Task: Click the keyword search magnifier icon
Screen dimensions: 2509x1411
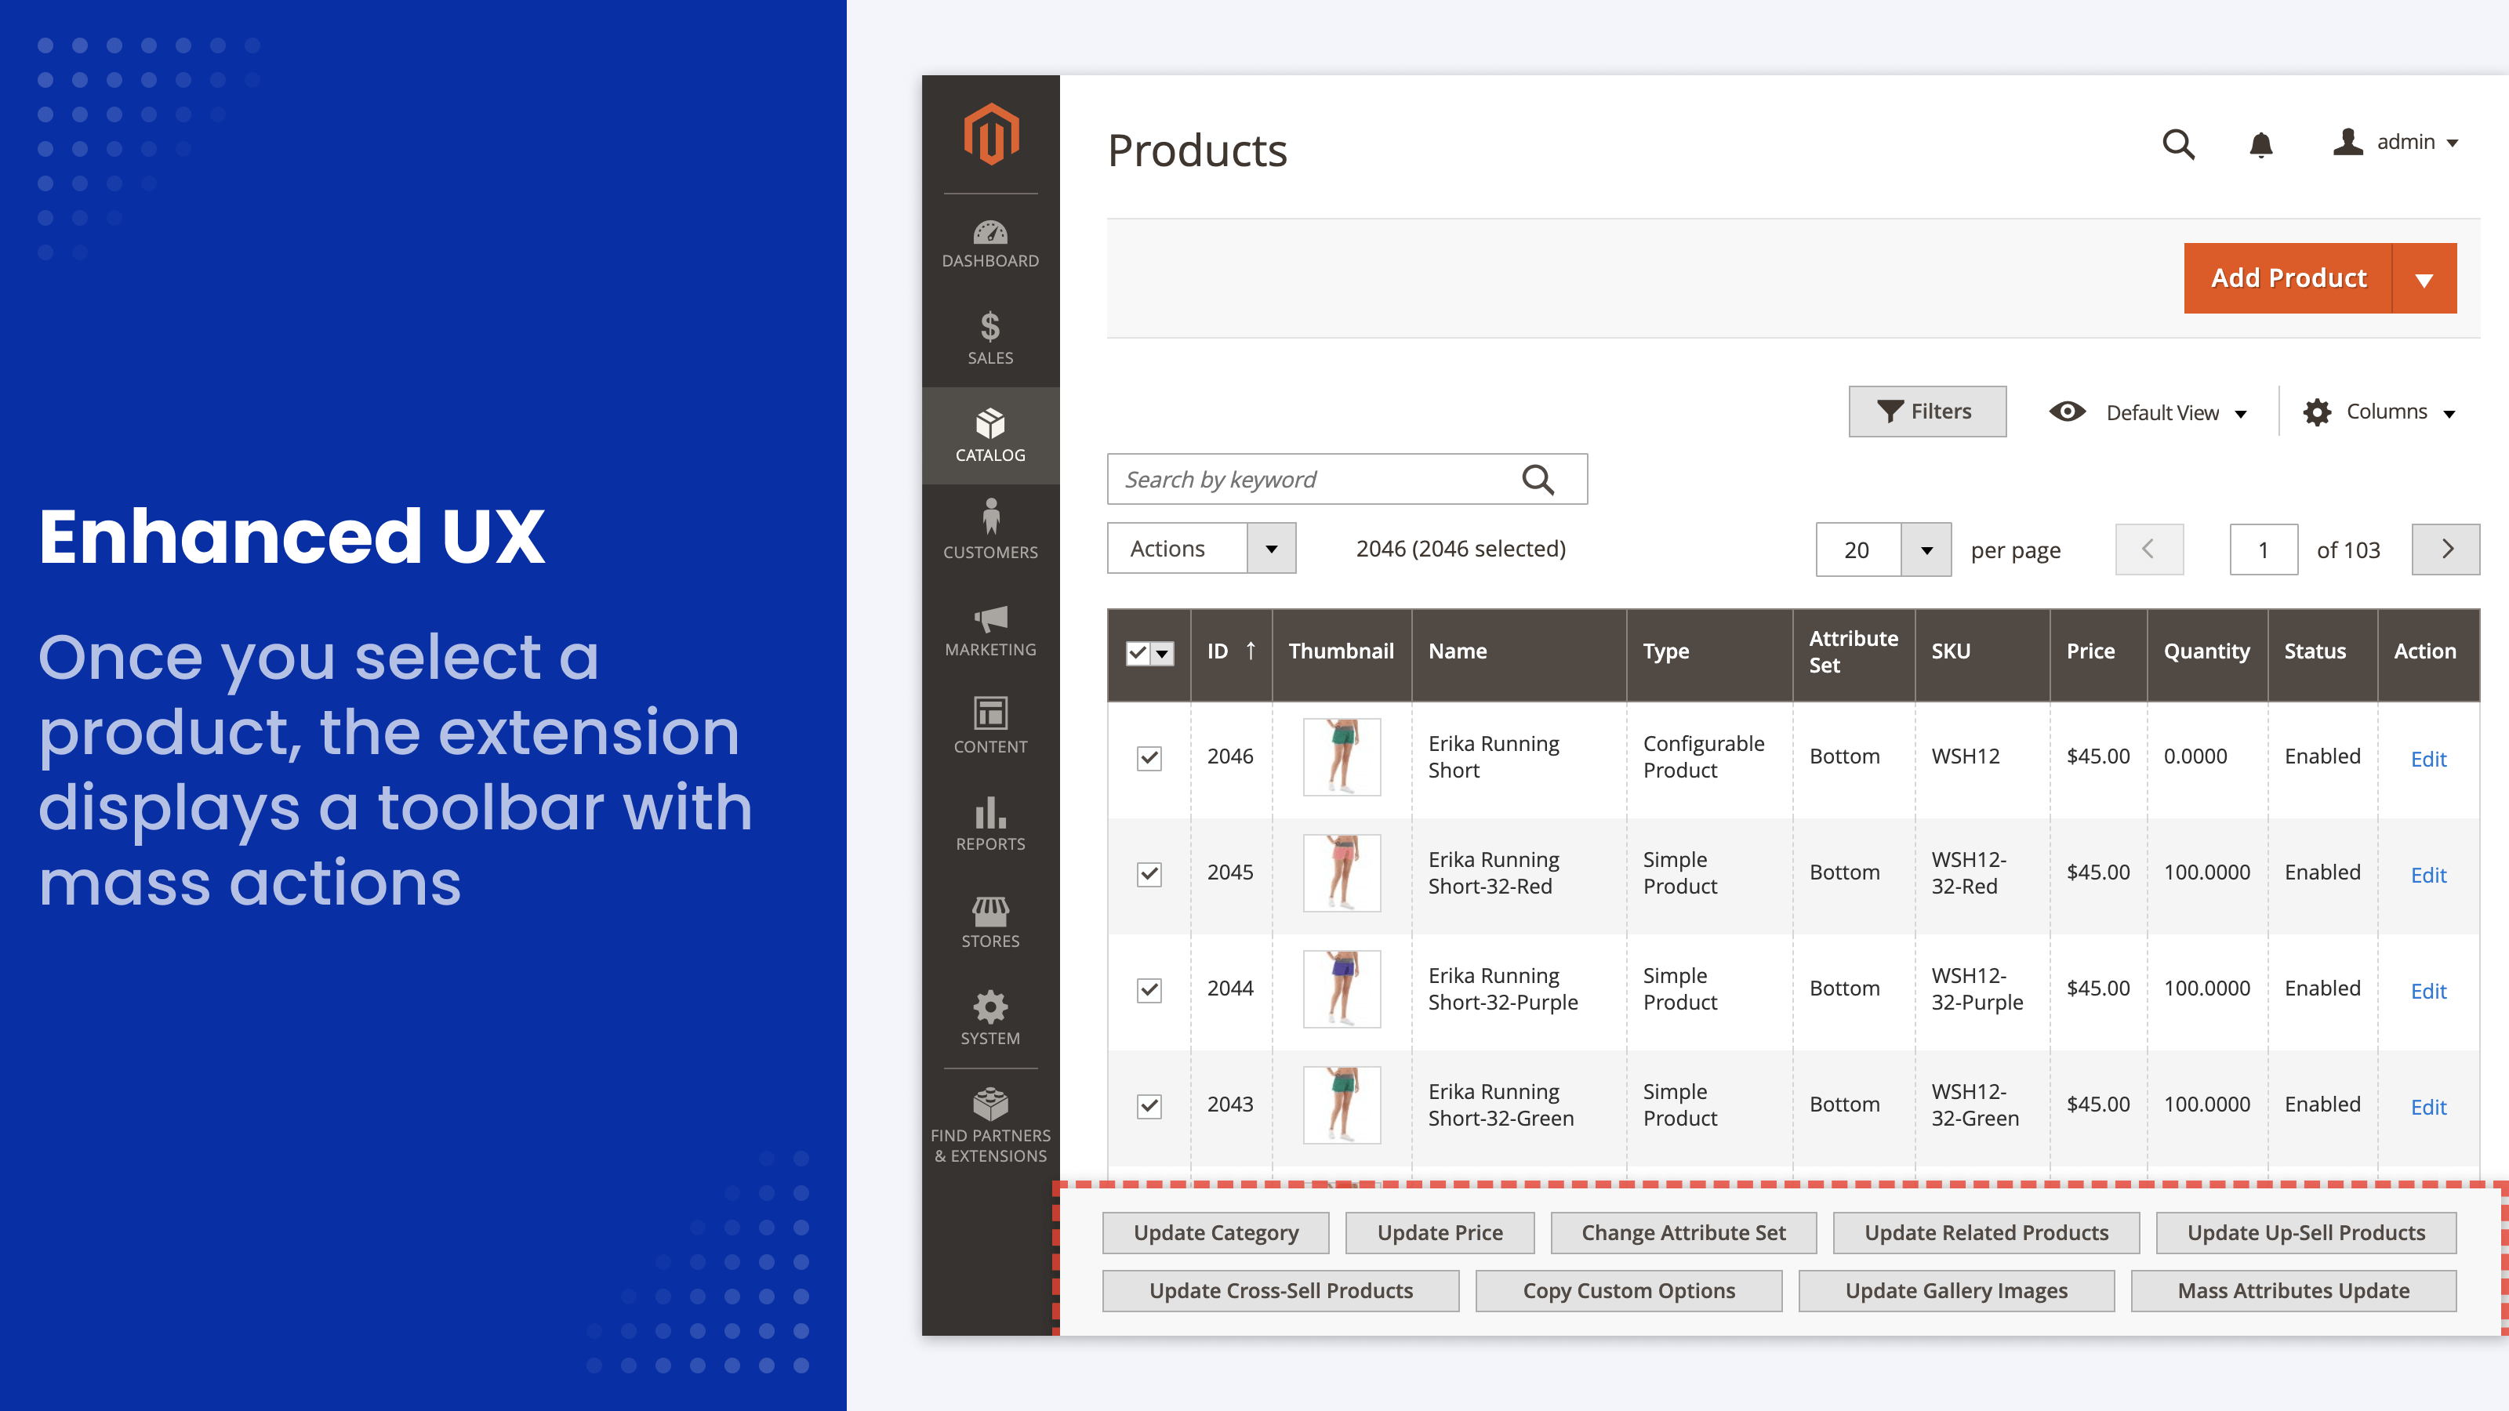Action: pos(1539,479)
